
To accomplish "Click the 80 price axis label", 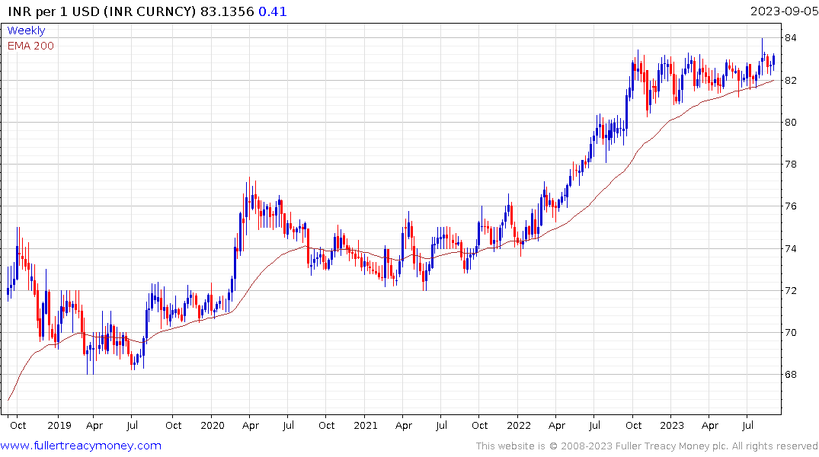I will pyautogui.click(x=790, y=122).
